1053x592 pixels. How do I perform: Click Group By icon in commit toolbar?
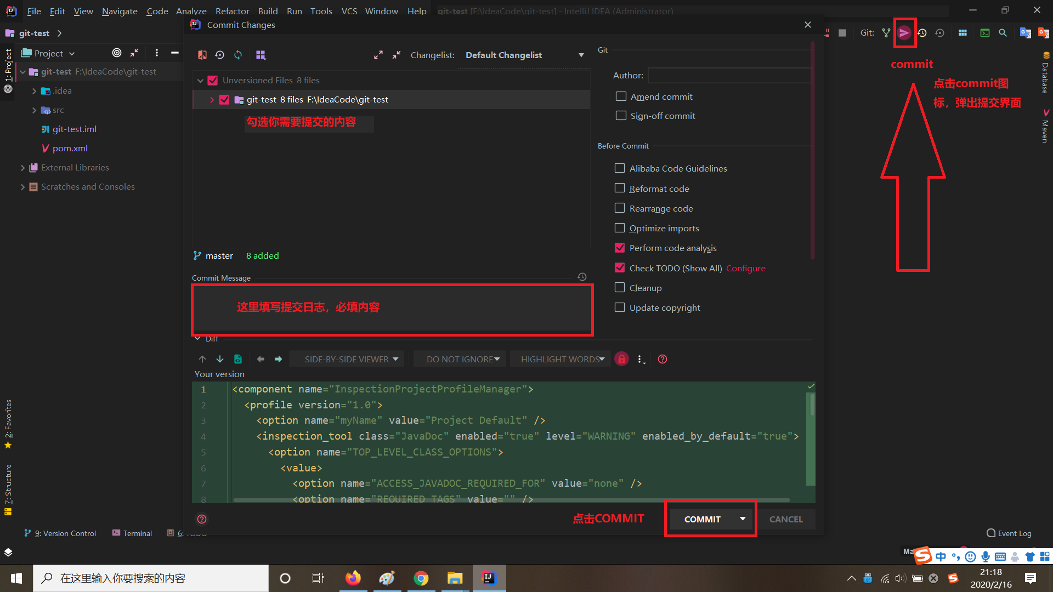pyautogui.click(x=261, y=55)
